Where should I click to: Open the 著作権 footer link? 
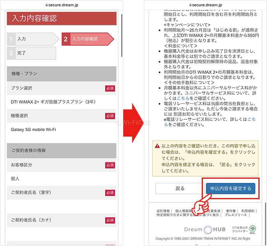(231, 211)
